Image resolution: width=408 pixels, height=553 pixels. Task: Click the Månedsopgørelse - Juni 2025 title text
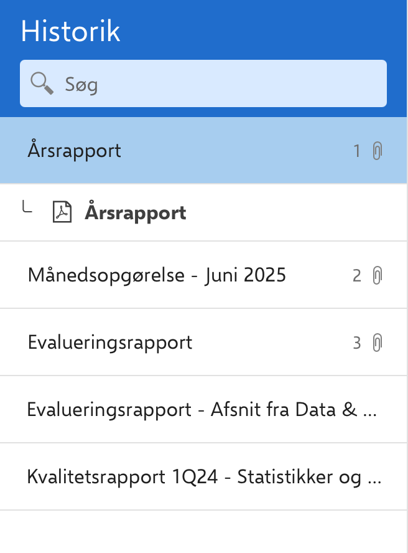[157, 275]
